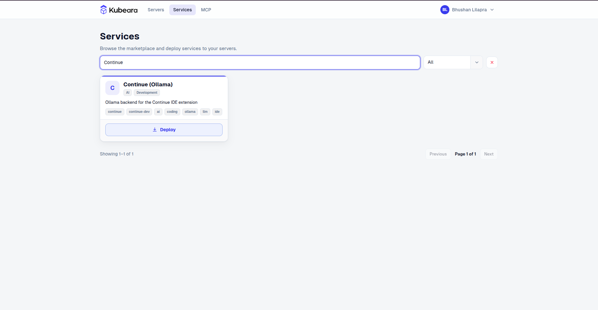This screenshot has width=598, height=310.
Task: Select the ollama tag
Action: pos(190,112)
